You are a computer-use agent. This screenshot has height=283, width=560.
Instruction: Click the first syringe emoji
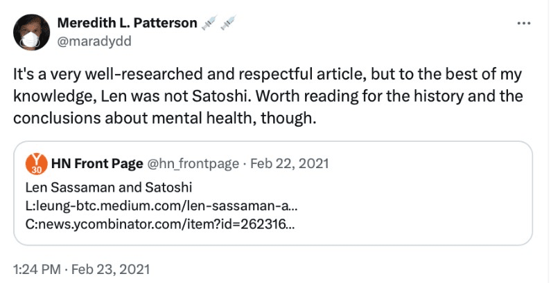(209, 24)
